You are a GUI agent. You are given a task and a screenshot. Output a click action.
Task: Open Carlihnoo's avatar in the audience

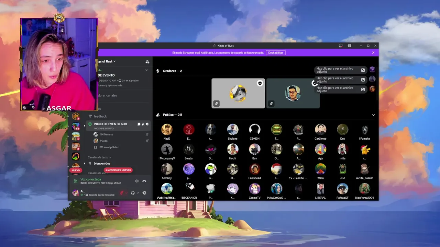320,129
